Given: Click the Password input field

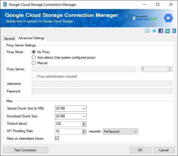Looking at the screenshot, I should 102,91.
